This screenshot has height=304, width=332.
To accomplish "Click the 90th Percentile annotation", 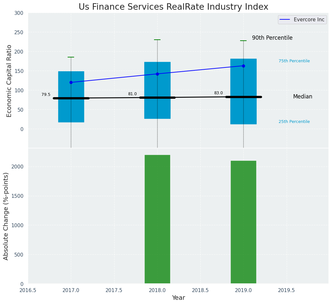I will point(272,38).
